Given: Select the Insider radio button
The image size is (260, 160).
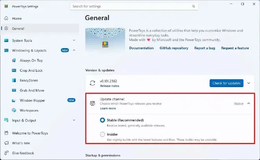Looking at the screenshot, I should pyautogui.click(x=102, y=134).
